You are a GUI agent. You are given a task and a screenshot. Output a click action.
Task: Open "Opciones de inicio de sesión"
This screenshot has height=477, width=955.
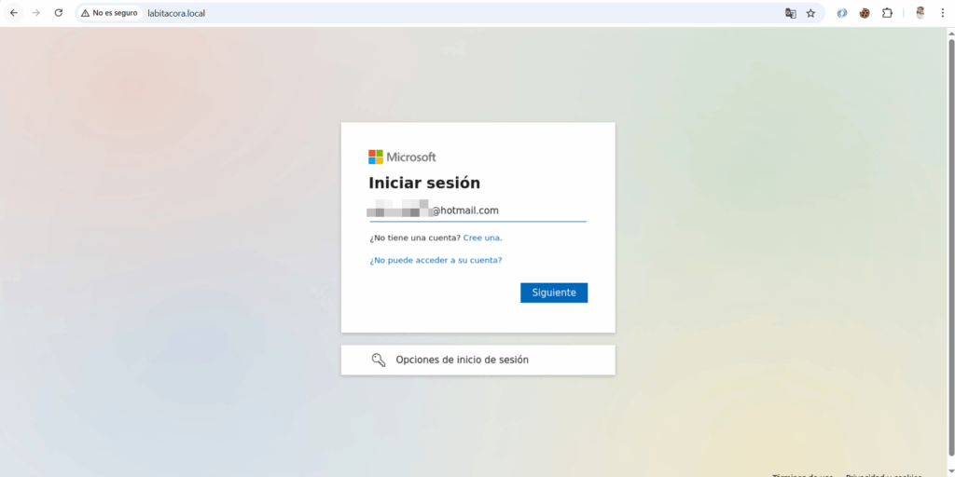point(477,360)
